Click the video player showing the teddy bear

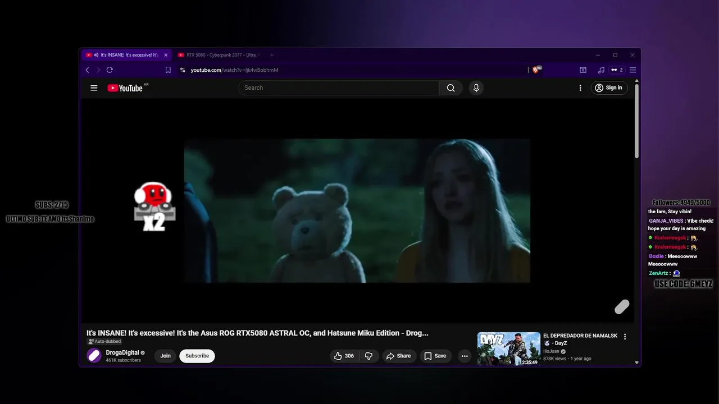pyautogui.click(x=357, y=210)
